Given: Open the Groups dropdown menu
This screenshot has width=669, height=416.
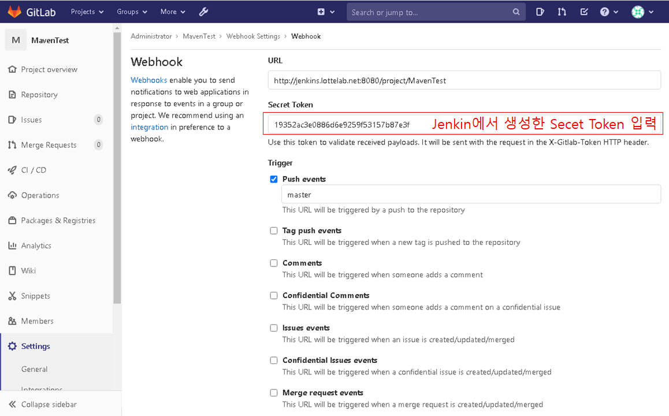Looking at the screenshot, I should click(132, 12).
